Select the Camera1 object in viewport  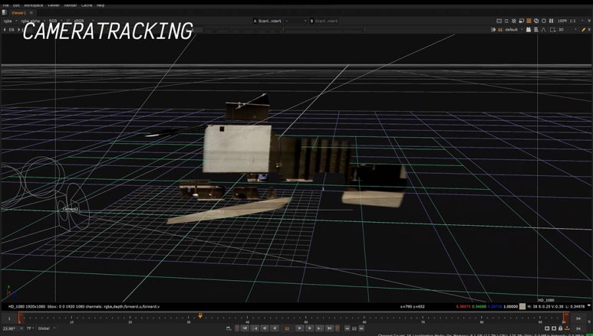[71, 209]
